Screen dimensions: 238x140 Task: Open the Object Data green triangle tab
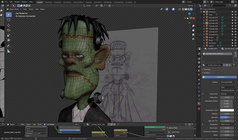(x=199, y=100)
